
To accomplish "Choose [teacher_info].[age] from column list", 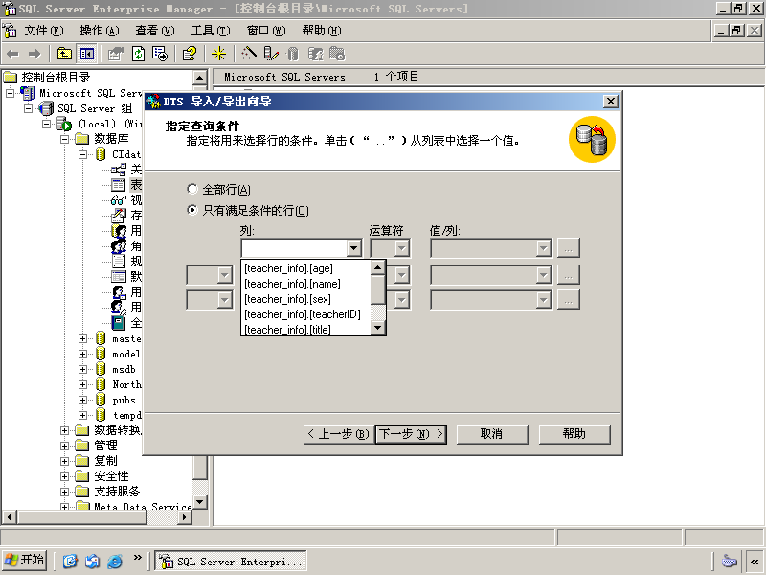I will click(305, 268).
